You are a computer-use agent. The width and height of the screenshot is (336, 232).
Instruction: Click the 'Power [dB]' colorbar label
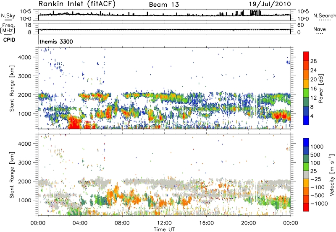[x=320, y=88]
